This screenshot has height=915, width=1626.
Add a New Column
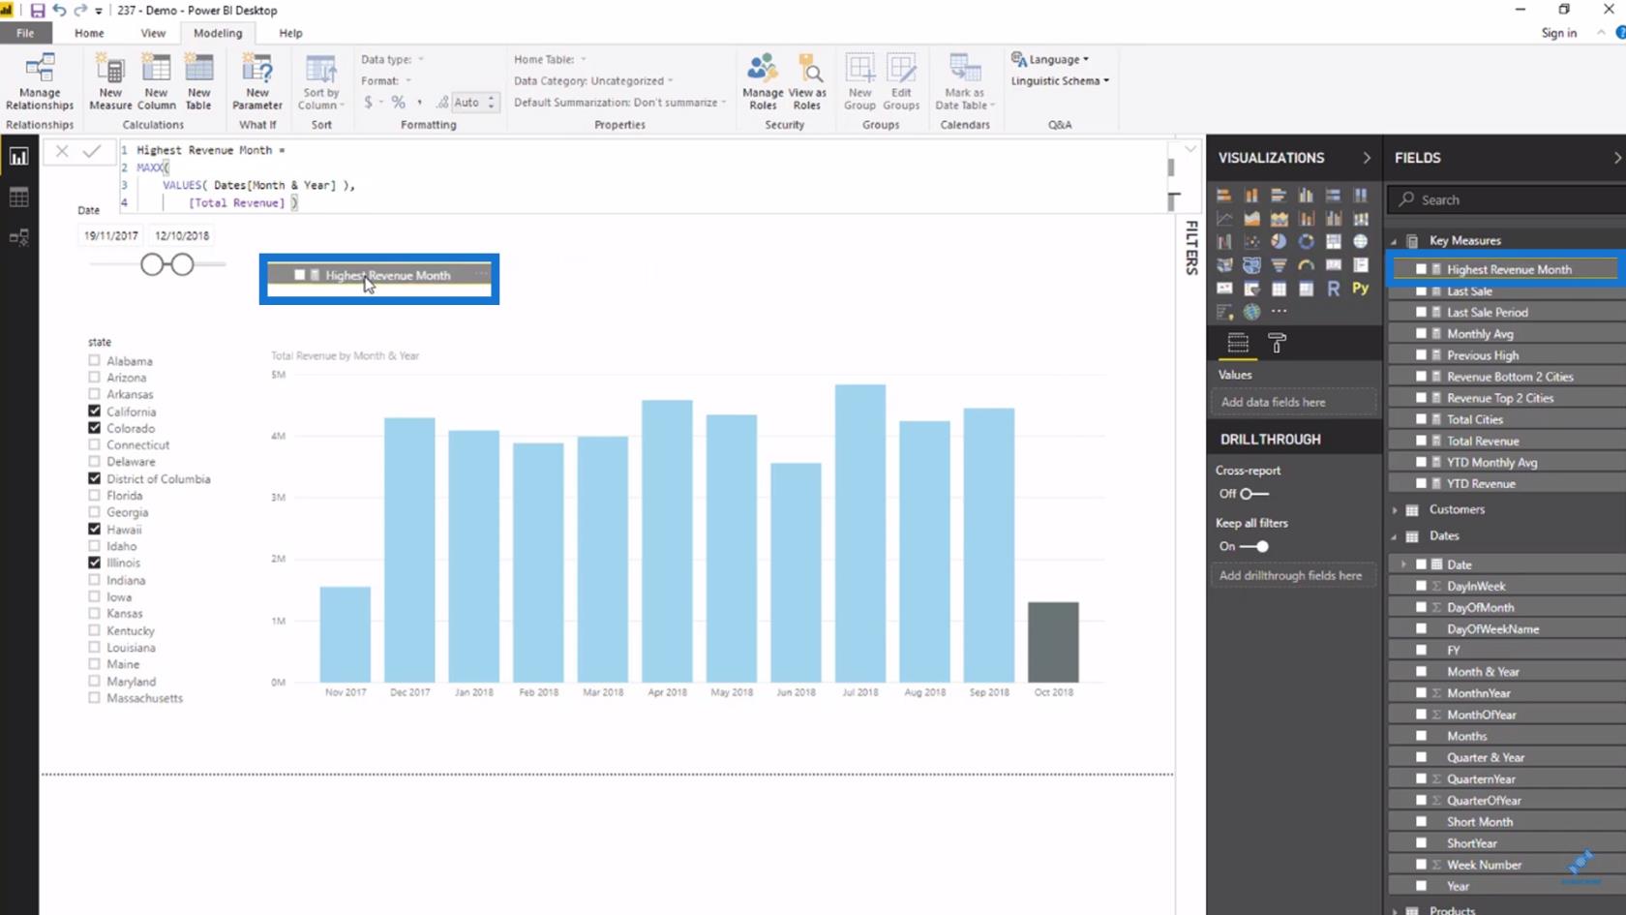[156, 82]
